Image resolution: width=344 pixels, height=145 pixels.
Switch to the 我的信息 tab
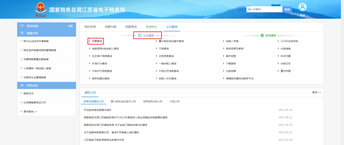(x=90, y=27)
